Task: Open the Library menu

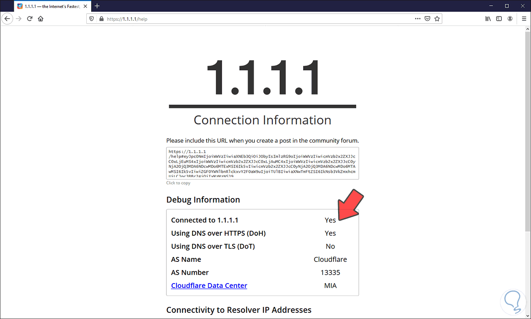Action: click(x=488, y=19)
